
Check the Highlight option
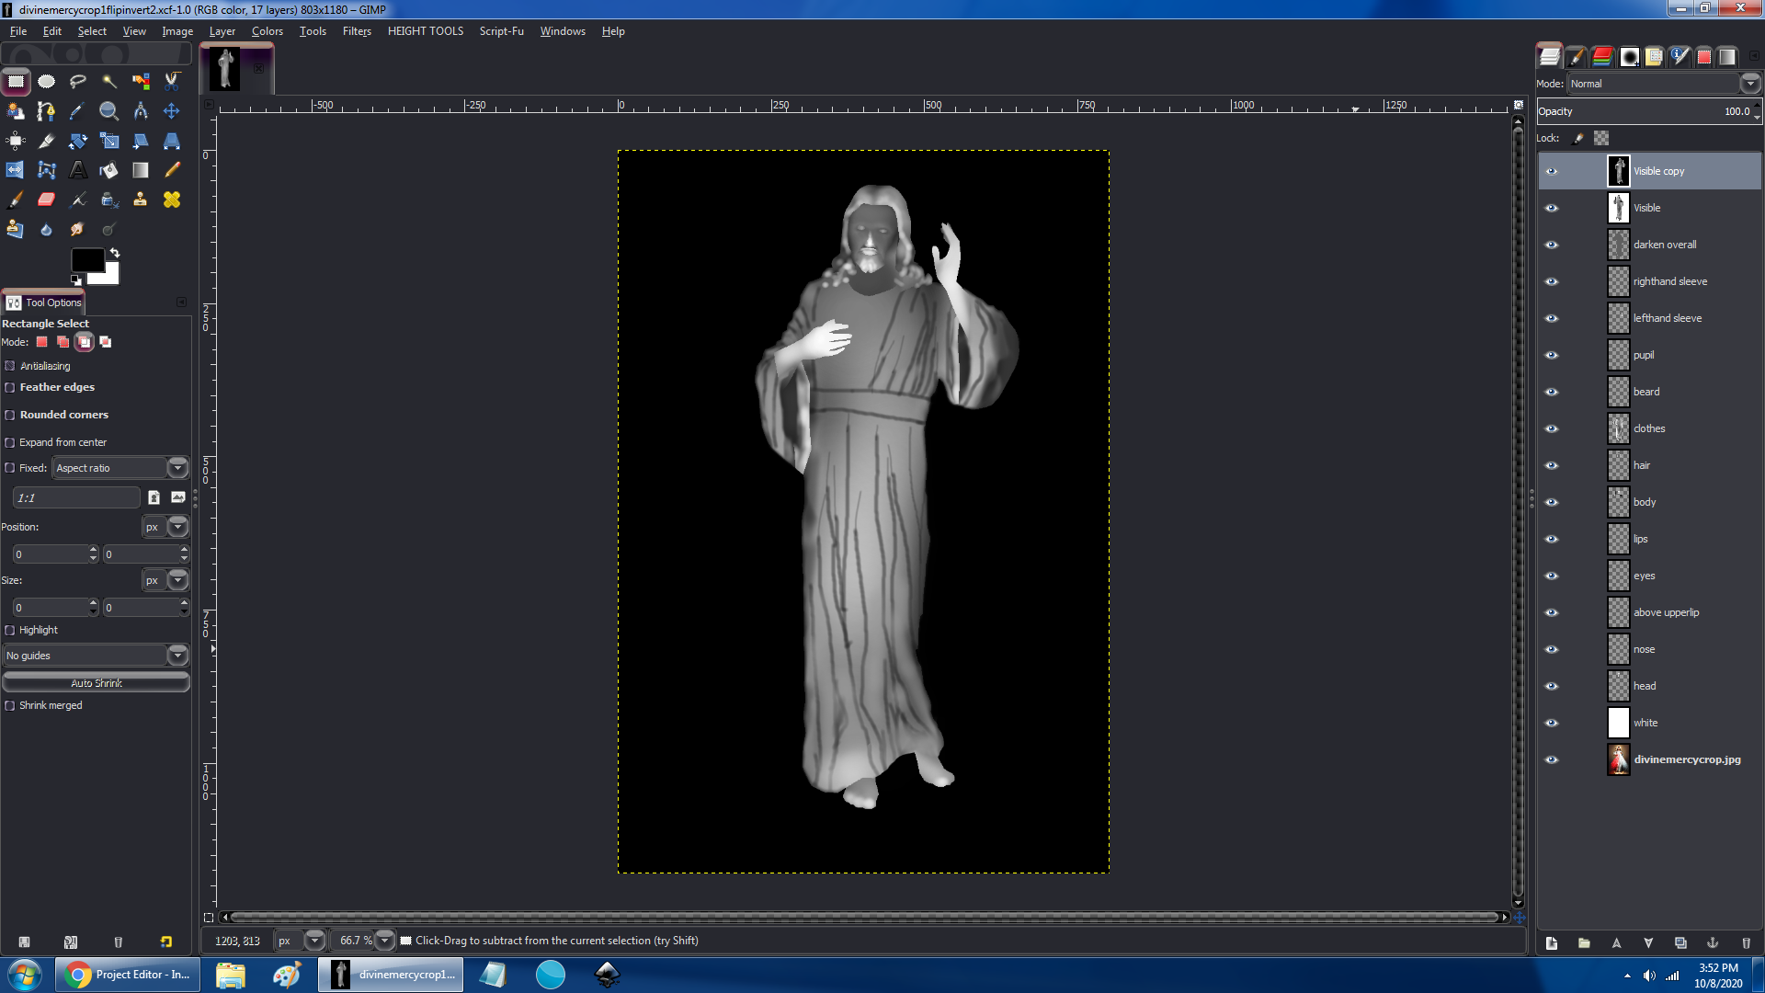click(x=10, y=630)
